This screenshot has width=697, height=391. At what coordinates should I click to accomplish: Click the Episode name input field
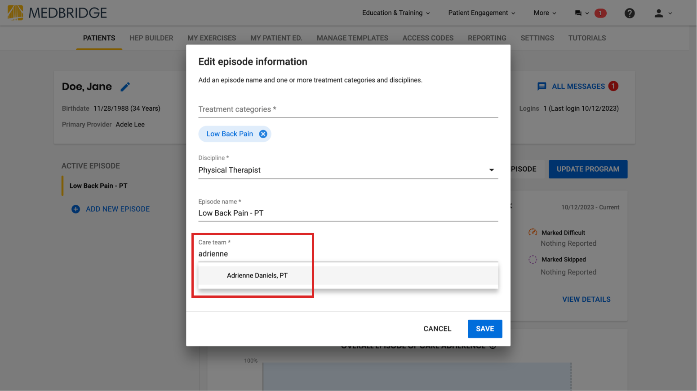(348, 213)
